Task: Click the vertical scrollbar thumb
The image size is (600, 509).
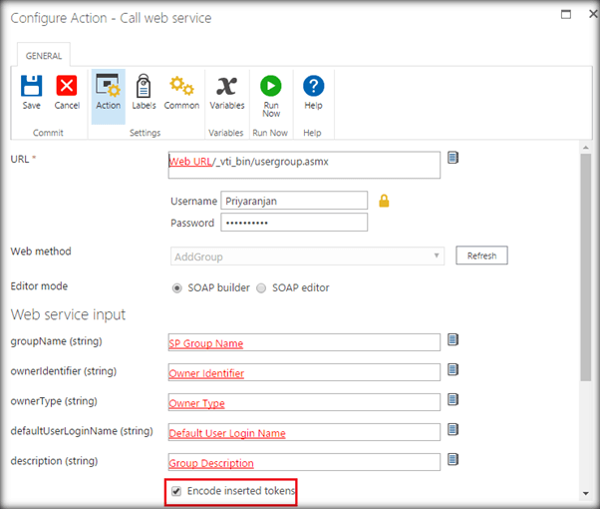Action: [586, 267]
